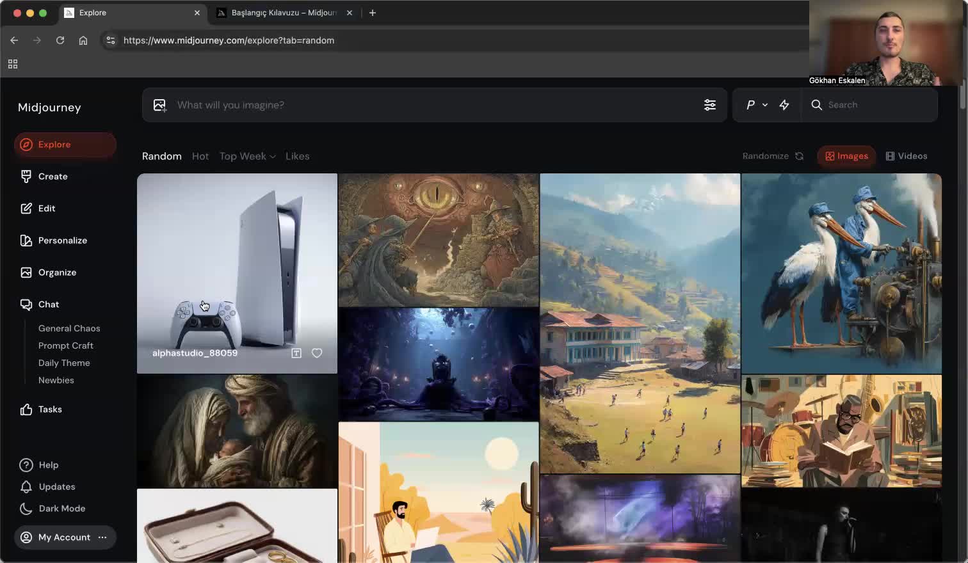Viewport: 968px width, 563px height.
Task: Switch to Başlangıç Kılavuzu browser tab
Action: point(284,13)
